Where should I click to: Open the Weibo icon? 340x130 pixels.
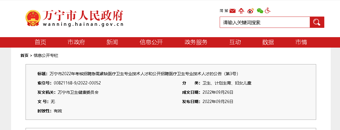tap(250, 11)
